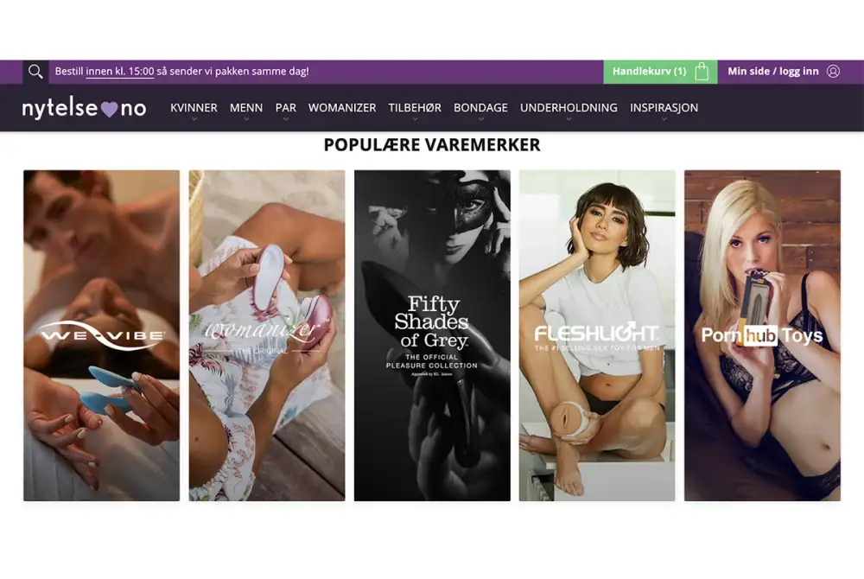Open the shopping bag cart icon

702,72
